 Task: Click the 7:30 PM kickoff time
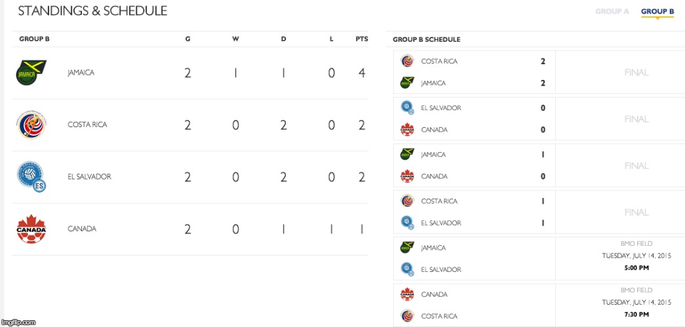[x=636, y=314]
